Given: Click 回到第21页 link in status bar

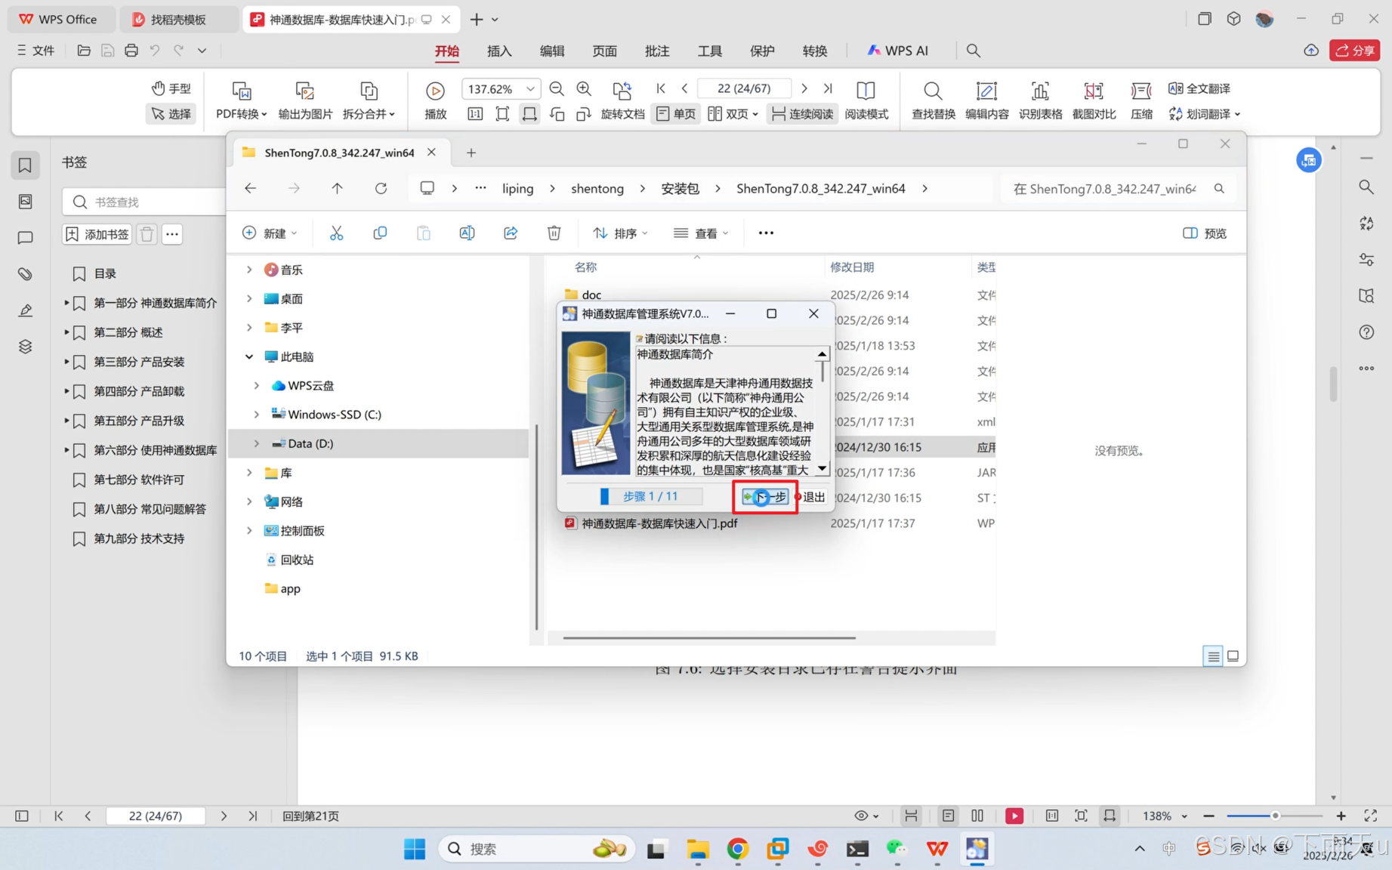Looking at the screenshot, I should tap(310, 816).
